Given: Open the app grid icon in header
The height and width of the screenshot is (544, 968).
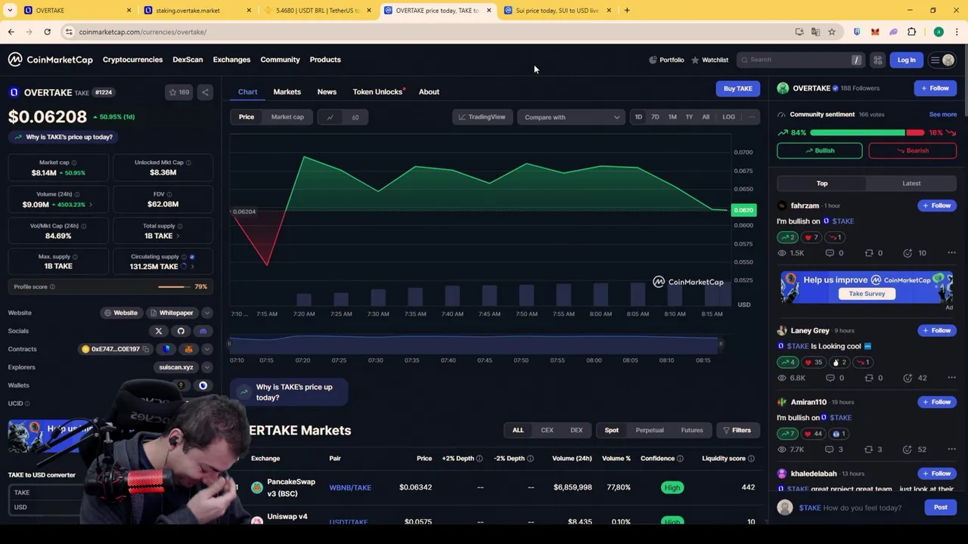Looking at the screenshot, I should (x=878, y=60).
